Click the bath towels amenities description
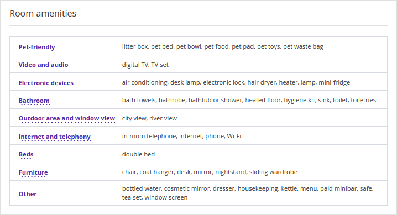 tap(249, 101)
